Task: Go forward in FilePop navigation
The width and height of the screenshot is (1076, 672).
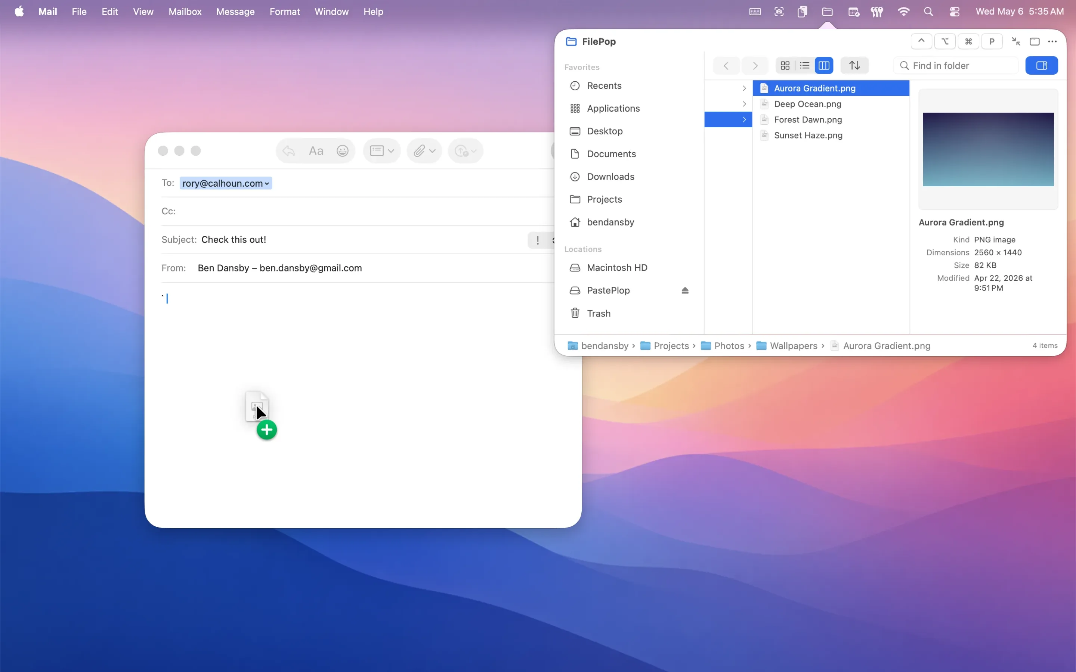Action: pyautogui.click(x=755, y=66)
